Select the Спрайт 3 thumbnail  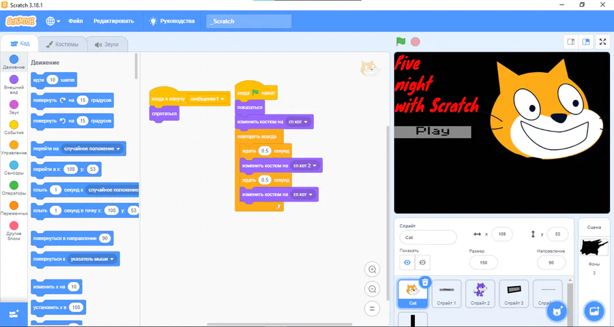[514, 294]
